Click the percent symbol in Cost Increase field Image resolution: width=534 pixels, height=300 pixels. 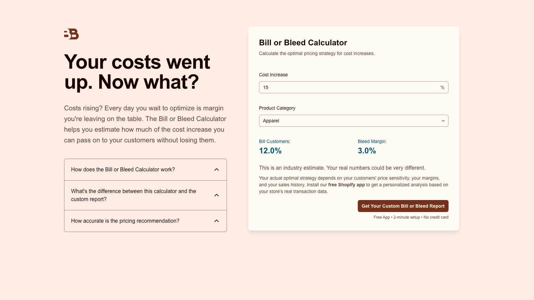coord(442,87)
